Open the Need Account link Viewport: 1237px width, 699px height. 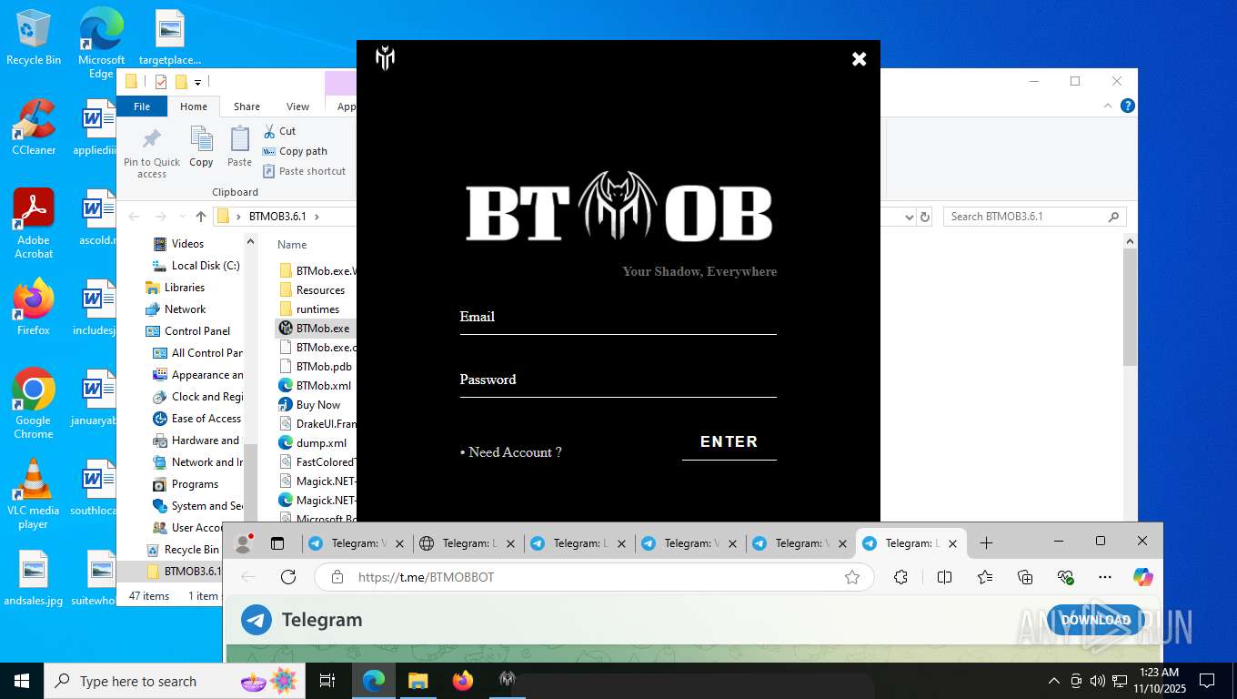click(510, 452)
